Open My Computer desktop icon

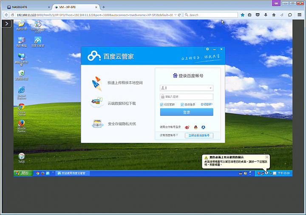[x=21, y=42]
